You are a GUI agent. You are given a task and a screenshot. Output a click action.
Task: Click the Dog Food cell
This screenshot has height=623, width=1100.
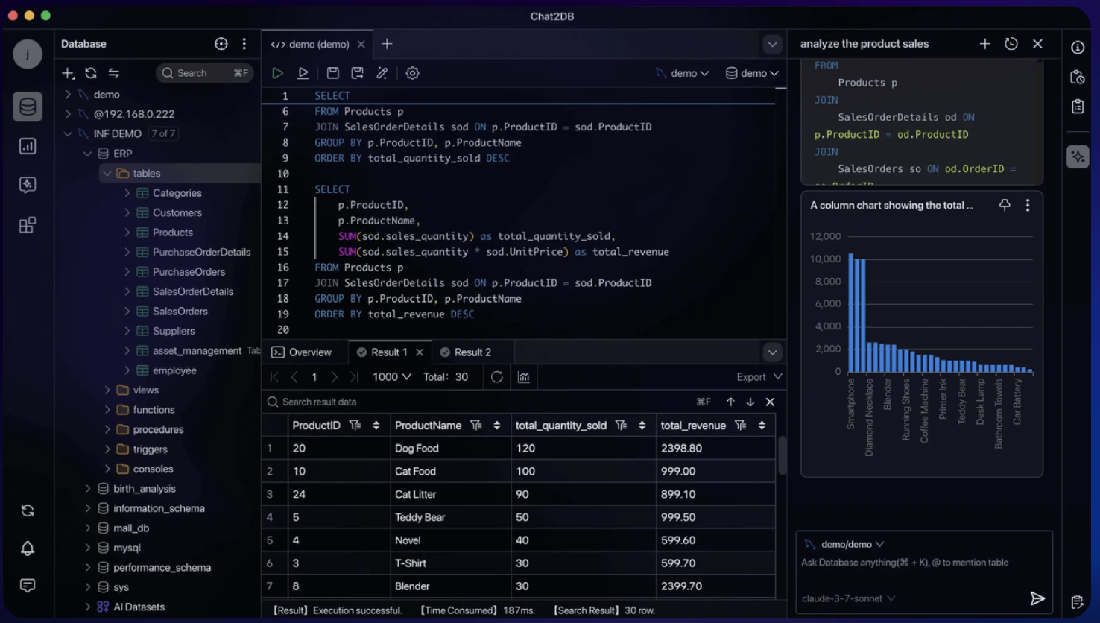[x=450, y=449]
